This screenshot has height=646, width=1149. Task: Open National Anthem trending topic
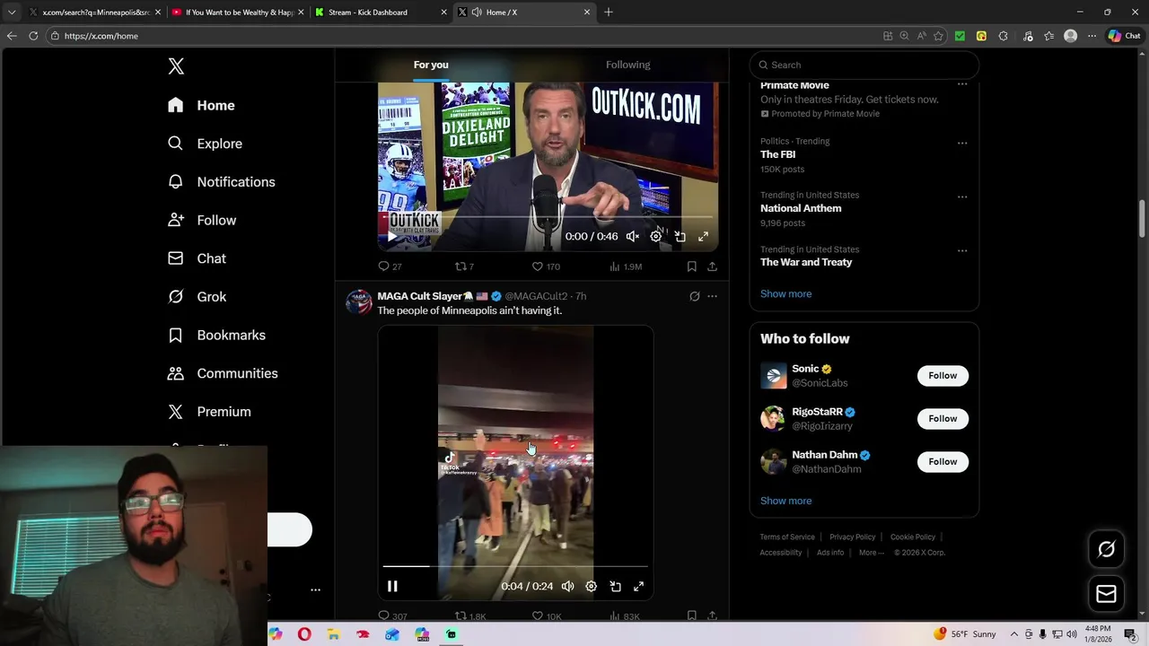(801, 208)
